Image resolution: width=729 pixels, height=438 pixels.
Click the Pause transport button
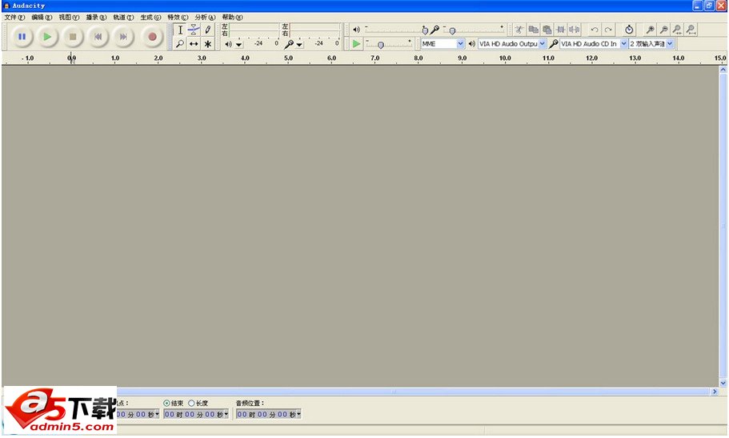coord(22,37)
